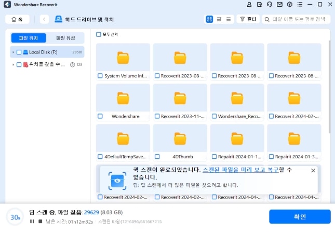Viewport: 335px width, 235px height.
Task: Open the mail envelope icon
Action: point(279,5)
